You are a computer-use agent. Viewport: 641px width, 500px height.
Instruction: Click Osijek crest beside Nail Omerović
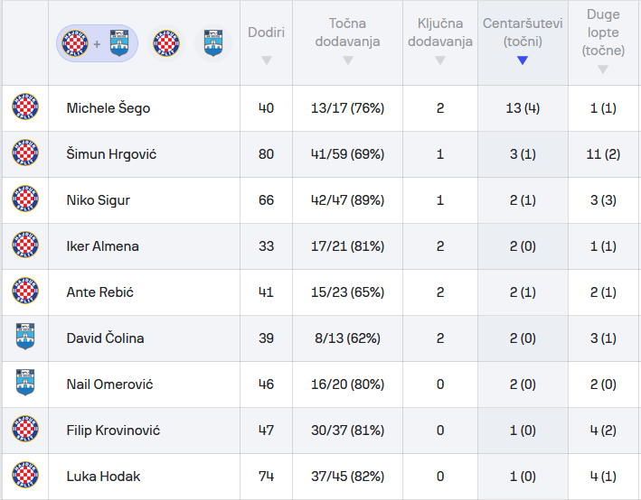point(24,384)
